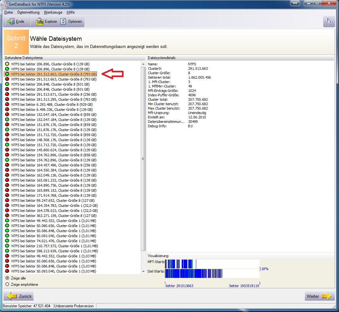Select entry NTFS Sektor 162.049.136 (139 GB)

pos(50,175)
